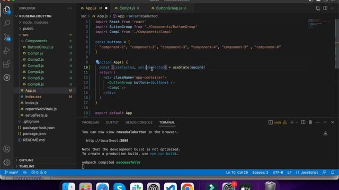The height and width of the screenshot is (190, 339).
Task: Open errors and warnings count in status bar
Action: click(39, 173)
